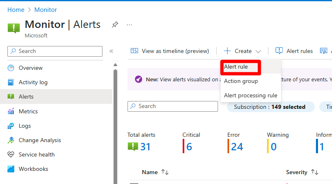
Task: Choose Action group menu entry
Action: point(241,81)
